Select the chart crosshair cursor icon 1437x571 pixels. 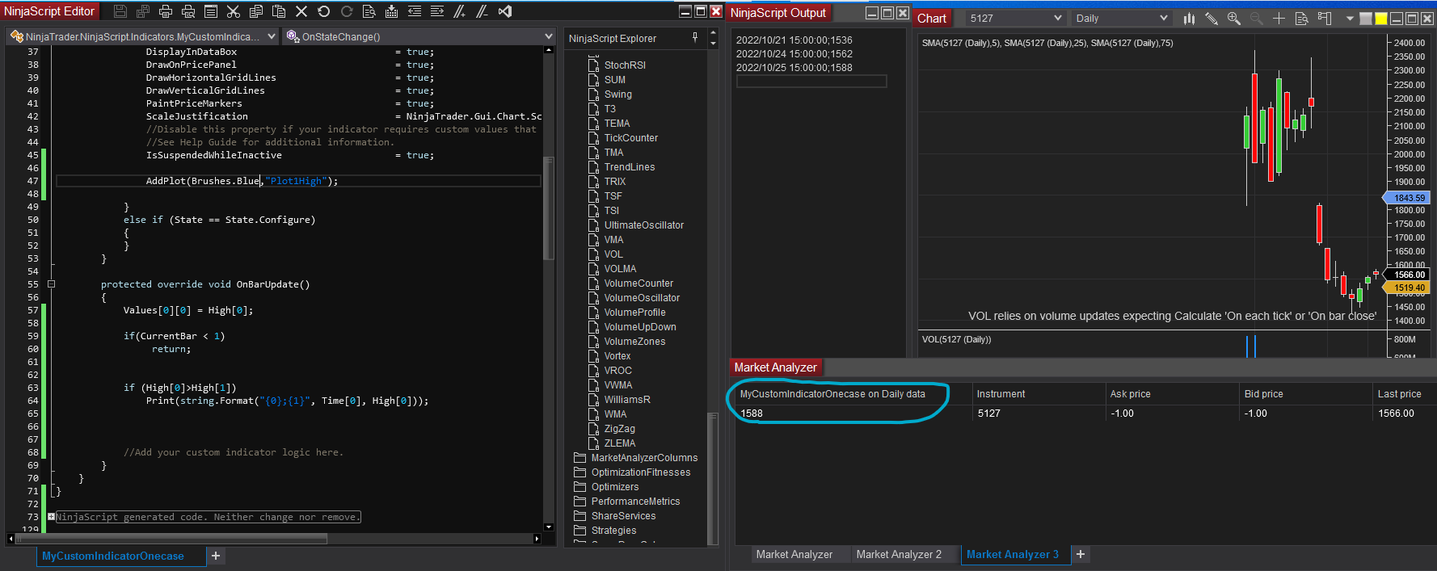1279,19
